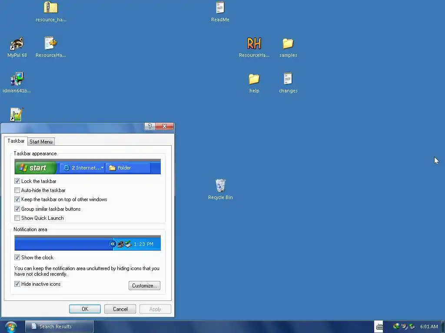Click the Apply button

155,309
